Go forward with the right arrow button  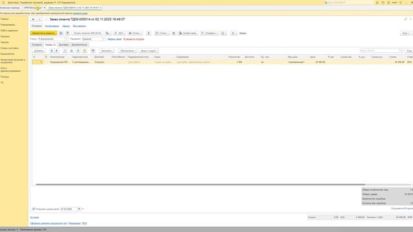[x=39, y=19]
